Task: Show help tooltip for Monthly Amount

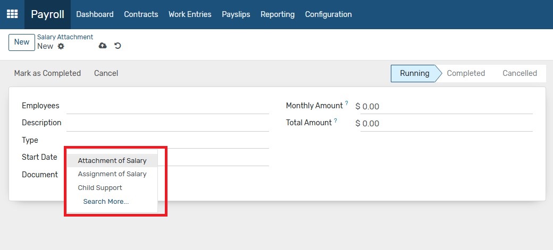Action: tap(346, 103)
